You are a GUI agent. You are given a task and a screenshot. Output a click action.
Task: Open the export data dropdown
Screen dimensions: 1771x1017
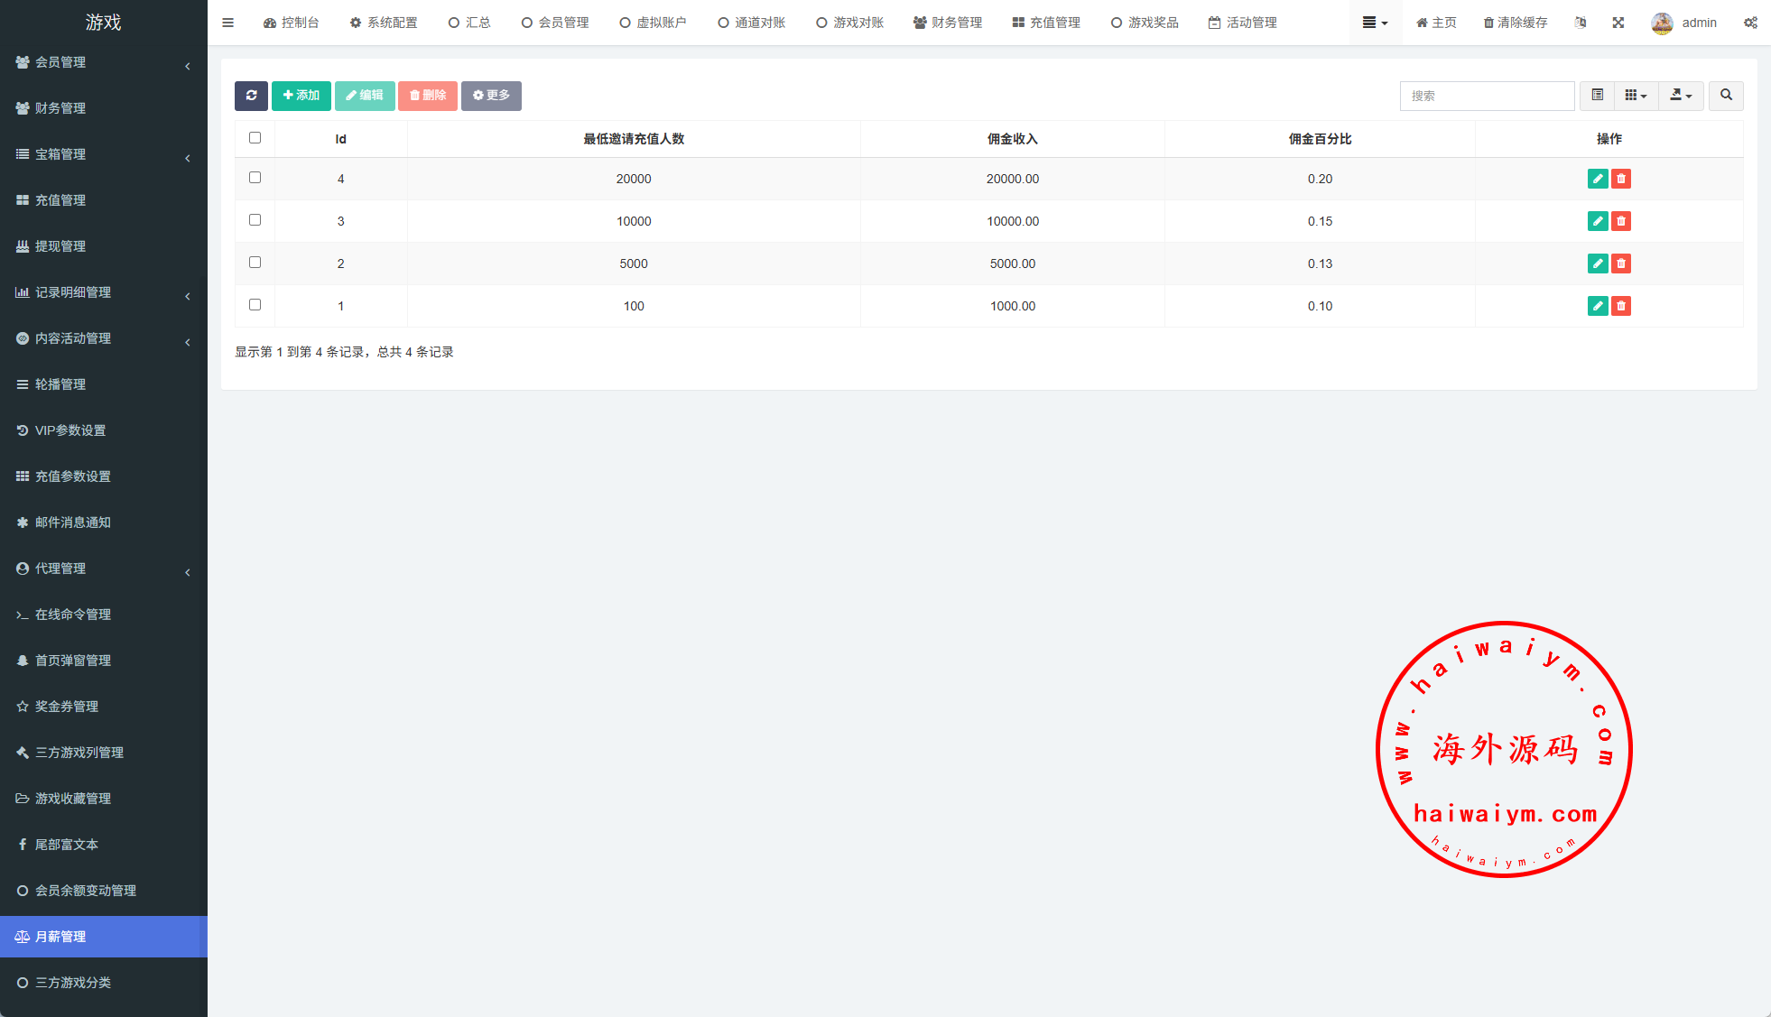click(x=1680, y=96)
